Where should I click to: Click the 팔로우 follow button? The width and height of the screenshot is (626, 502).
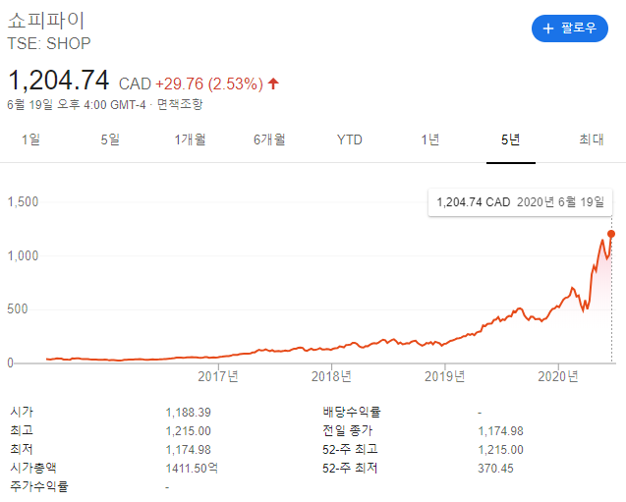570,28
